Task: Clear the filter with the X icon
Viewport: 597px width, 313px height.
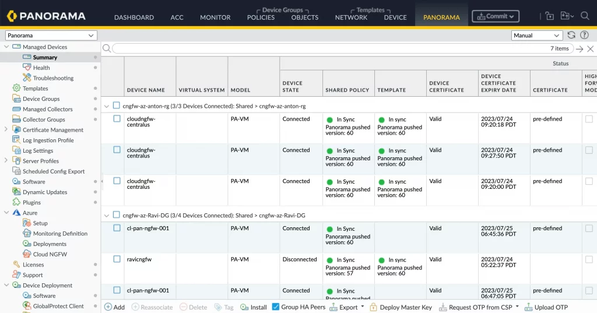Action: tap(589, 49)
